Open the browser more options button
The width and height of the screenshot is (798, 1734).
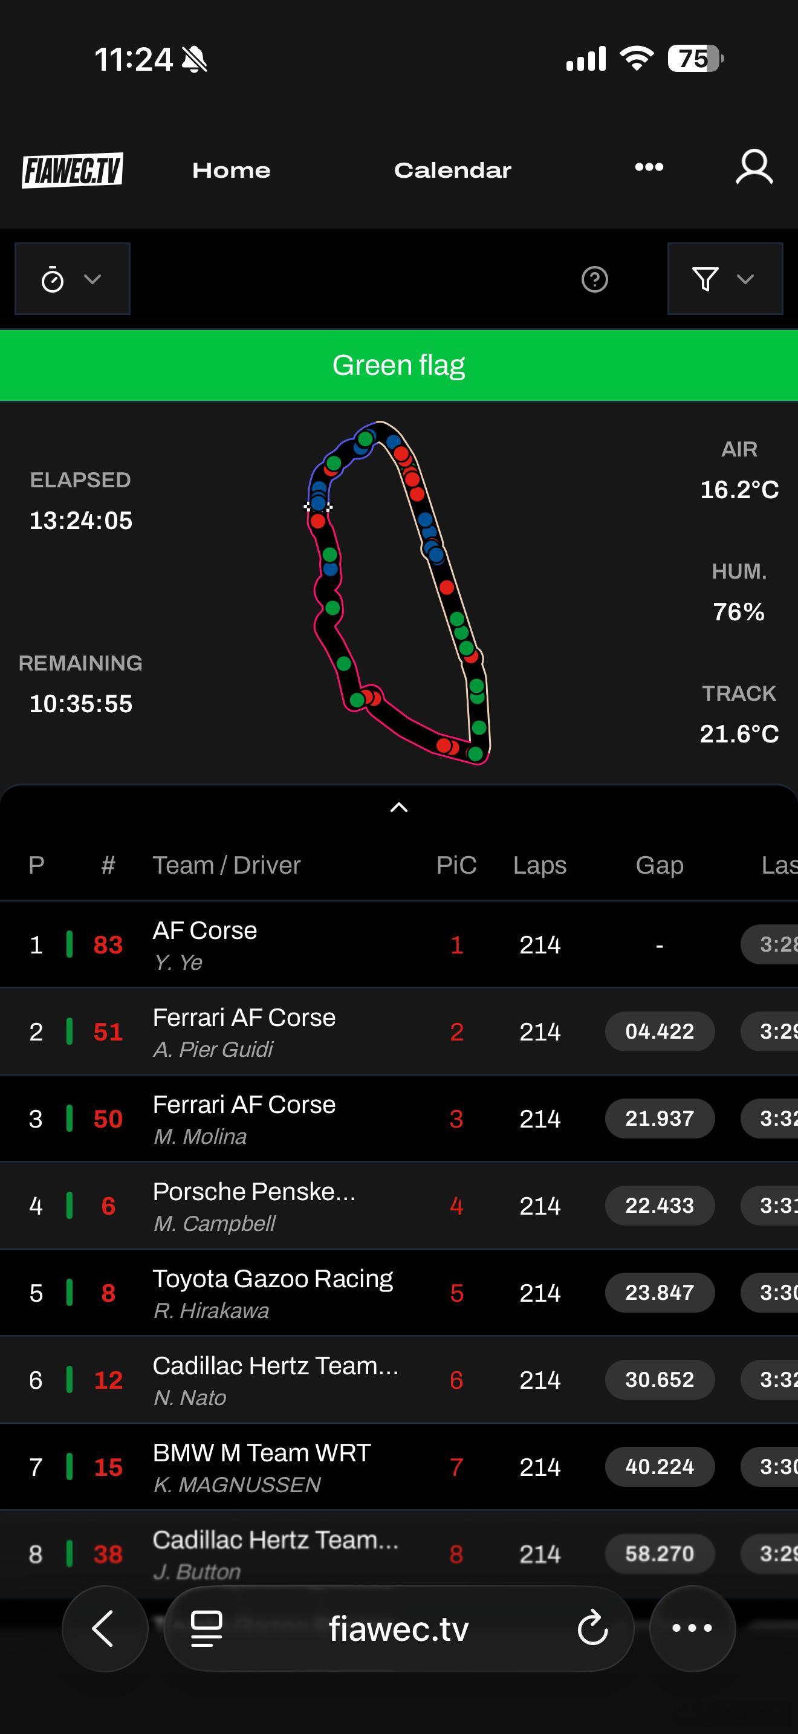(x=692, y=1628)
